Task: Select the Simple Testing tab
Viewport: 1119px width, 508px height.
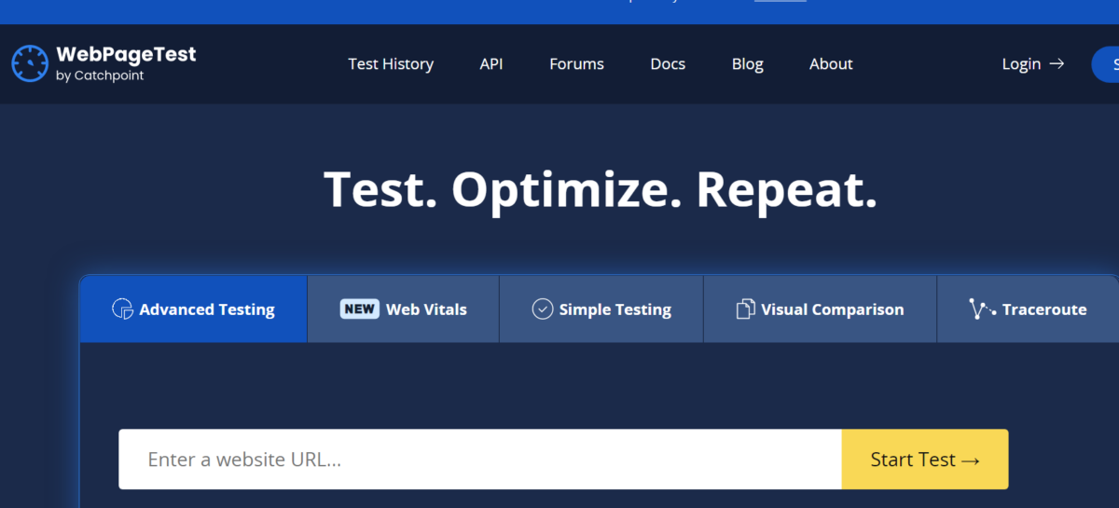Action: [x=601, y=309]
